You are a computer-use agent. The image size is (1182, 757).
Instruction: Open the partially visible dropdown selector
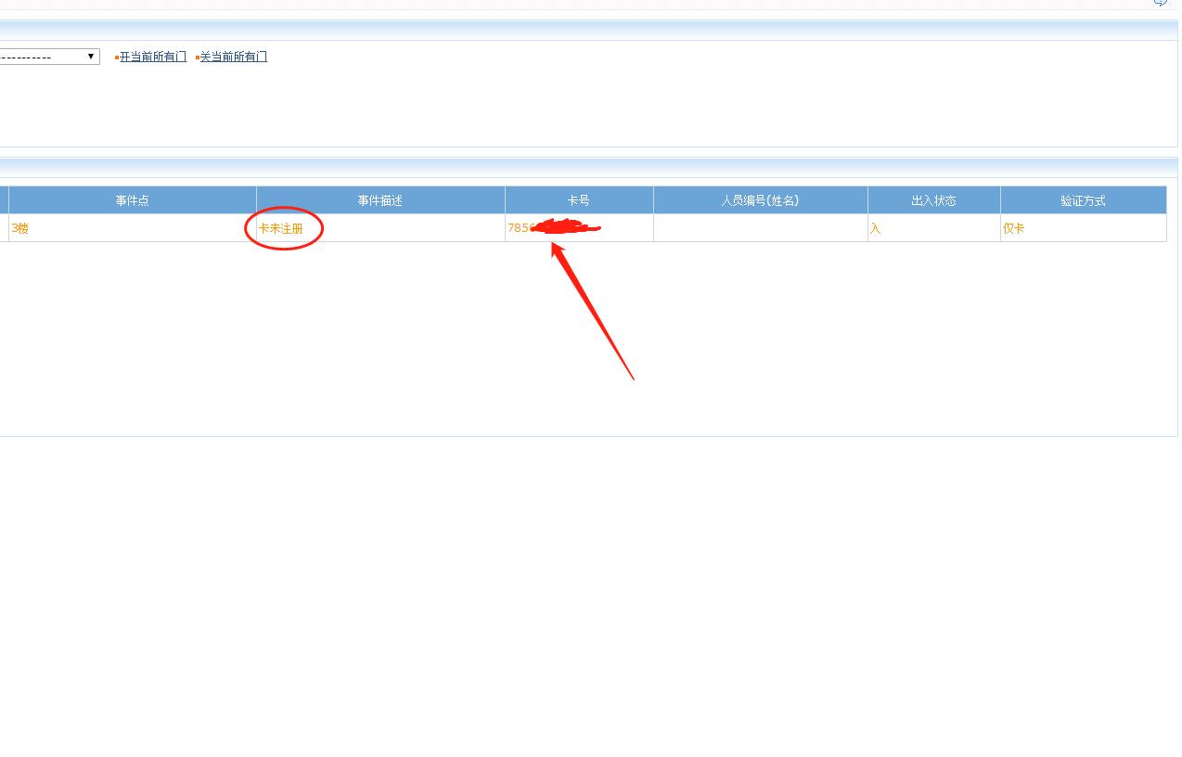click(x=49, y=57)
